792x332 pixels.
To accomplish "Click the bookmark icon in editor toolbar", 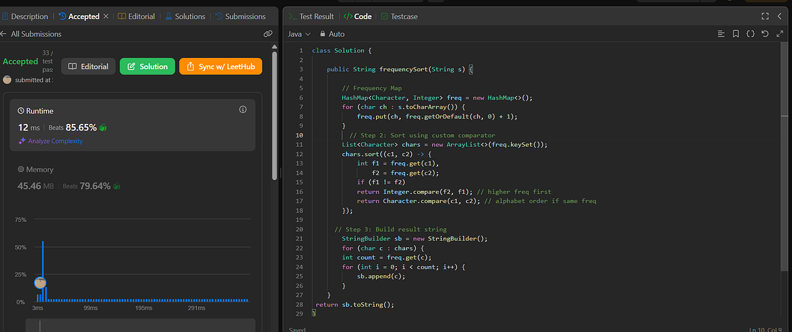I will 736,34.
